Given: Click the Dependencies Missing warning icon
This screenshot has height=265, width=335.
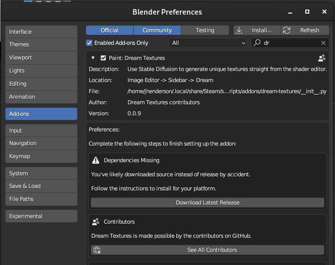Looking at the screenshot, I should 96,160.
